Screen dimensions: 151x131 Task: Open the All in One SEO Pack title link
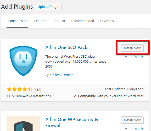pyautogui.click(x=66, y=47)
